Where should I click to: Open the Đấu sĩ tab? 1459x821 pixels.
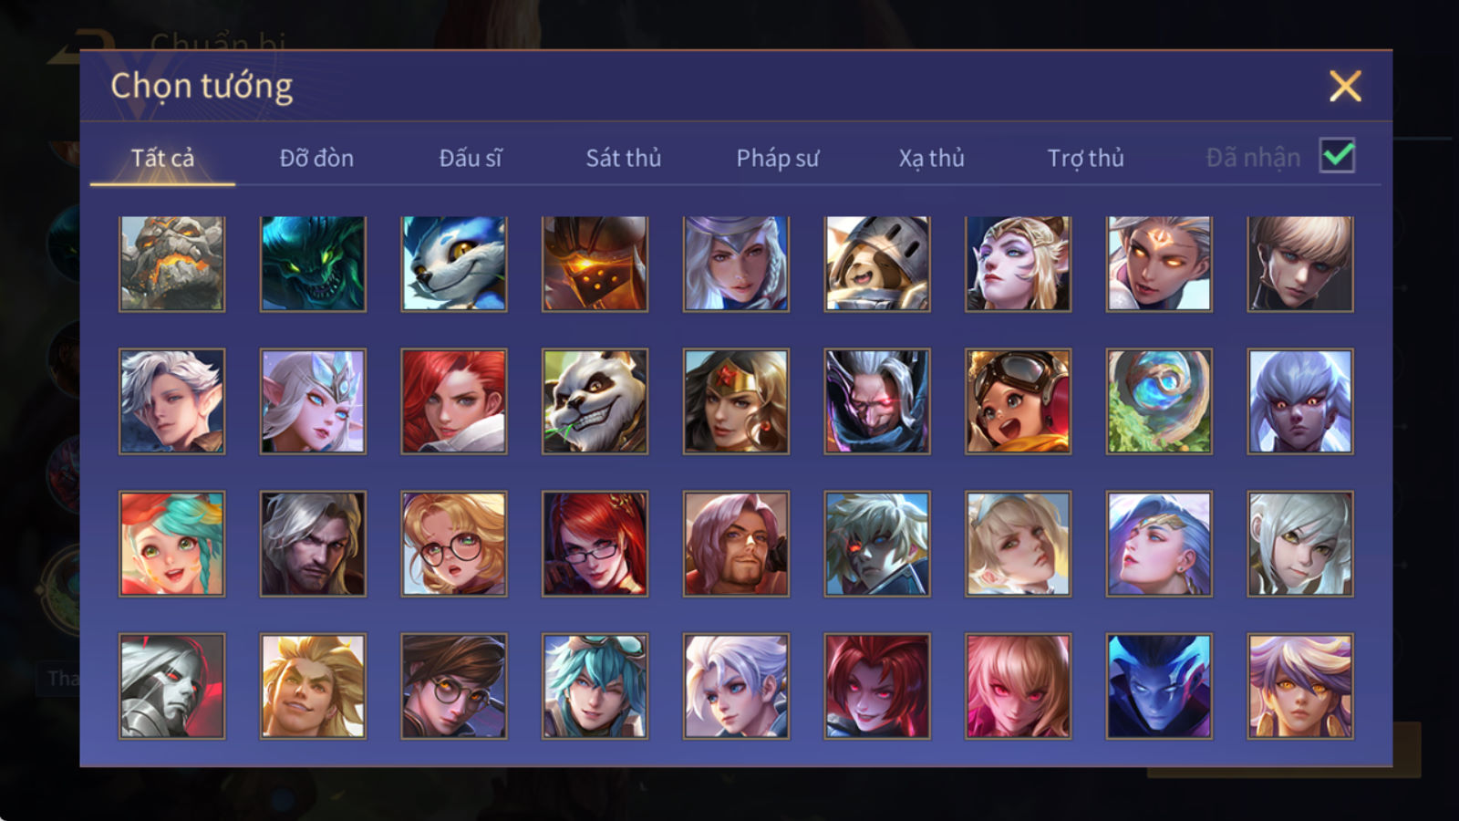pos(471,158)
